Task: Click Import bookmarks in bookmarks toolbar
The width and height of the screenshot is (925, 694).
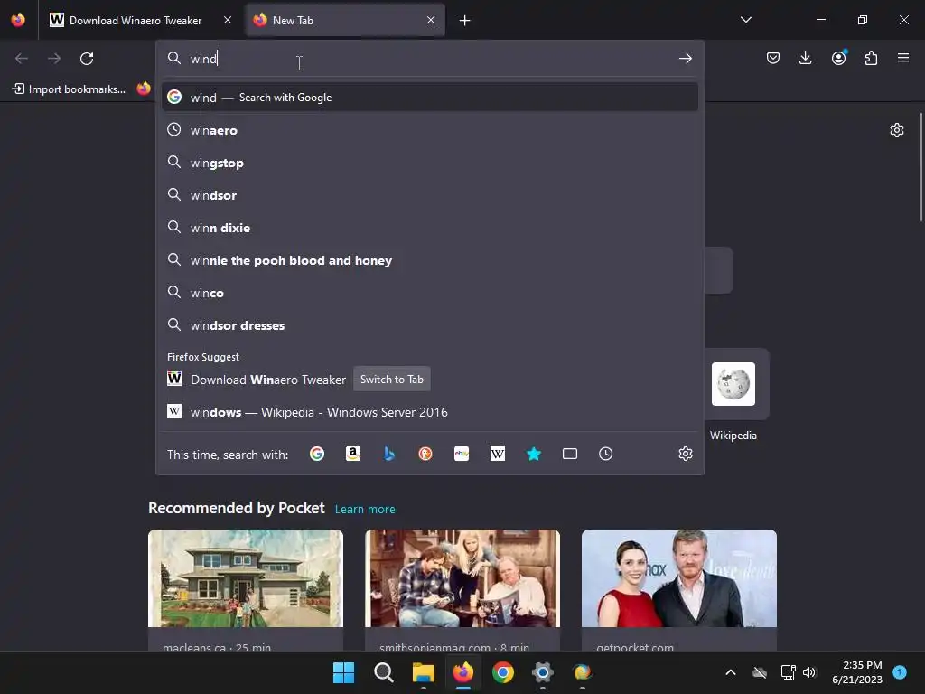Action: tap(69, 89)
